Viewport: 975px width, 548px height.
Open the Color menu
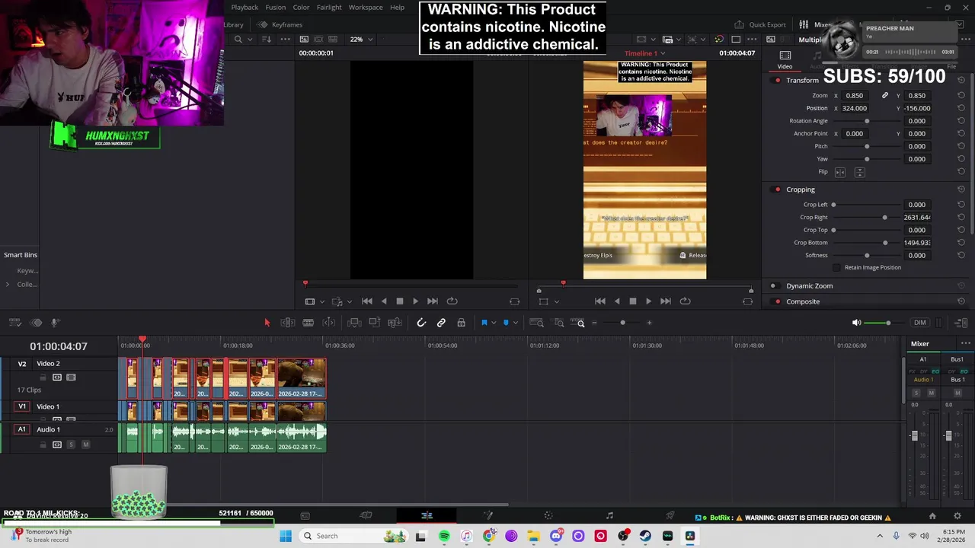(x=301, y=8)
